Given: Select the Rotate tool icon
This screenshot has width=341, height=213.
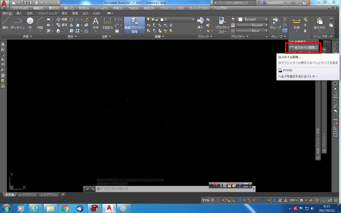Looking at the screenshot, I should [x=71, y=19].
